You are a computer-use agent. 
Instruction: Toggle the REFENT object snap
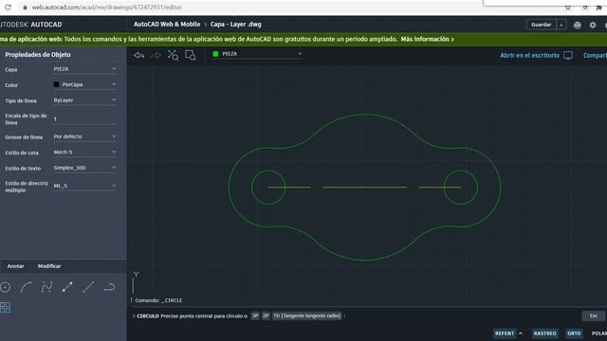click(x=505, y=333)
